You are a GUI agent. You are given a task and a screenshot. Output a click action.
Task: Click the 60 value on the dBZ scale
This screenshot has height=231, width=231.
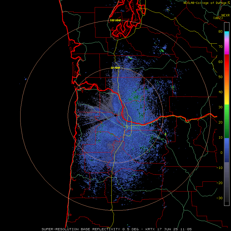(x=220, y=62)
